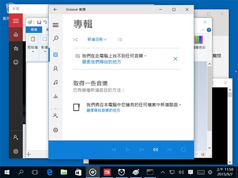Click save icon in Paint toolbar

click(39, 22)
